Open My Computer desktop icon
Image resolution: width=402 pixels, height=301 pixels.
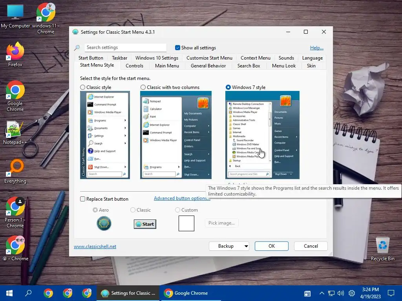(15, 16)
